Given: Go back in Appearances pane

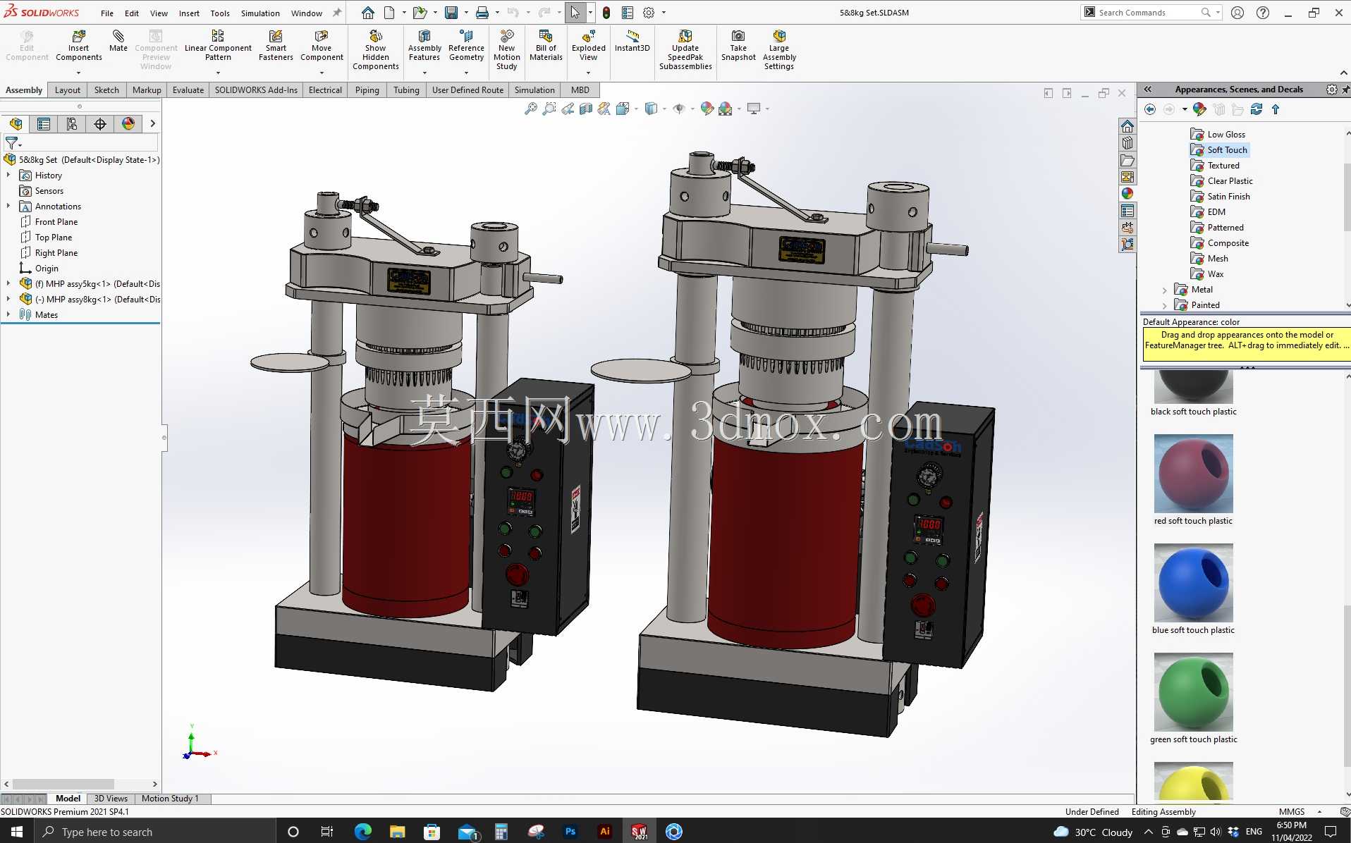Looking at the screenshot, I should [x=1150, y=109].
